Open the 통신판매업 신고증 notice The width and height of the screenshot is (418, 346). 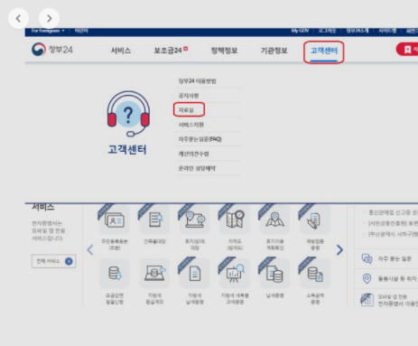tap(394, 212)
